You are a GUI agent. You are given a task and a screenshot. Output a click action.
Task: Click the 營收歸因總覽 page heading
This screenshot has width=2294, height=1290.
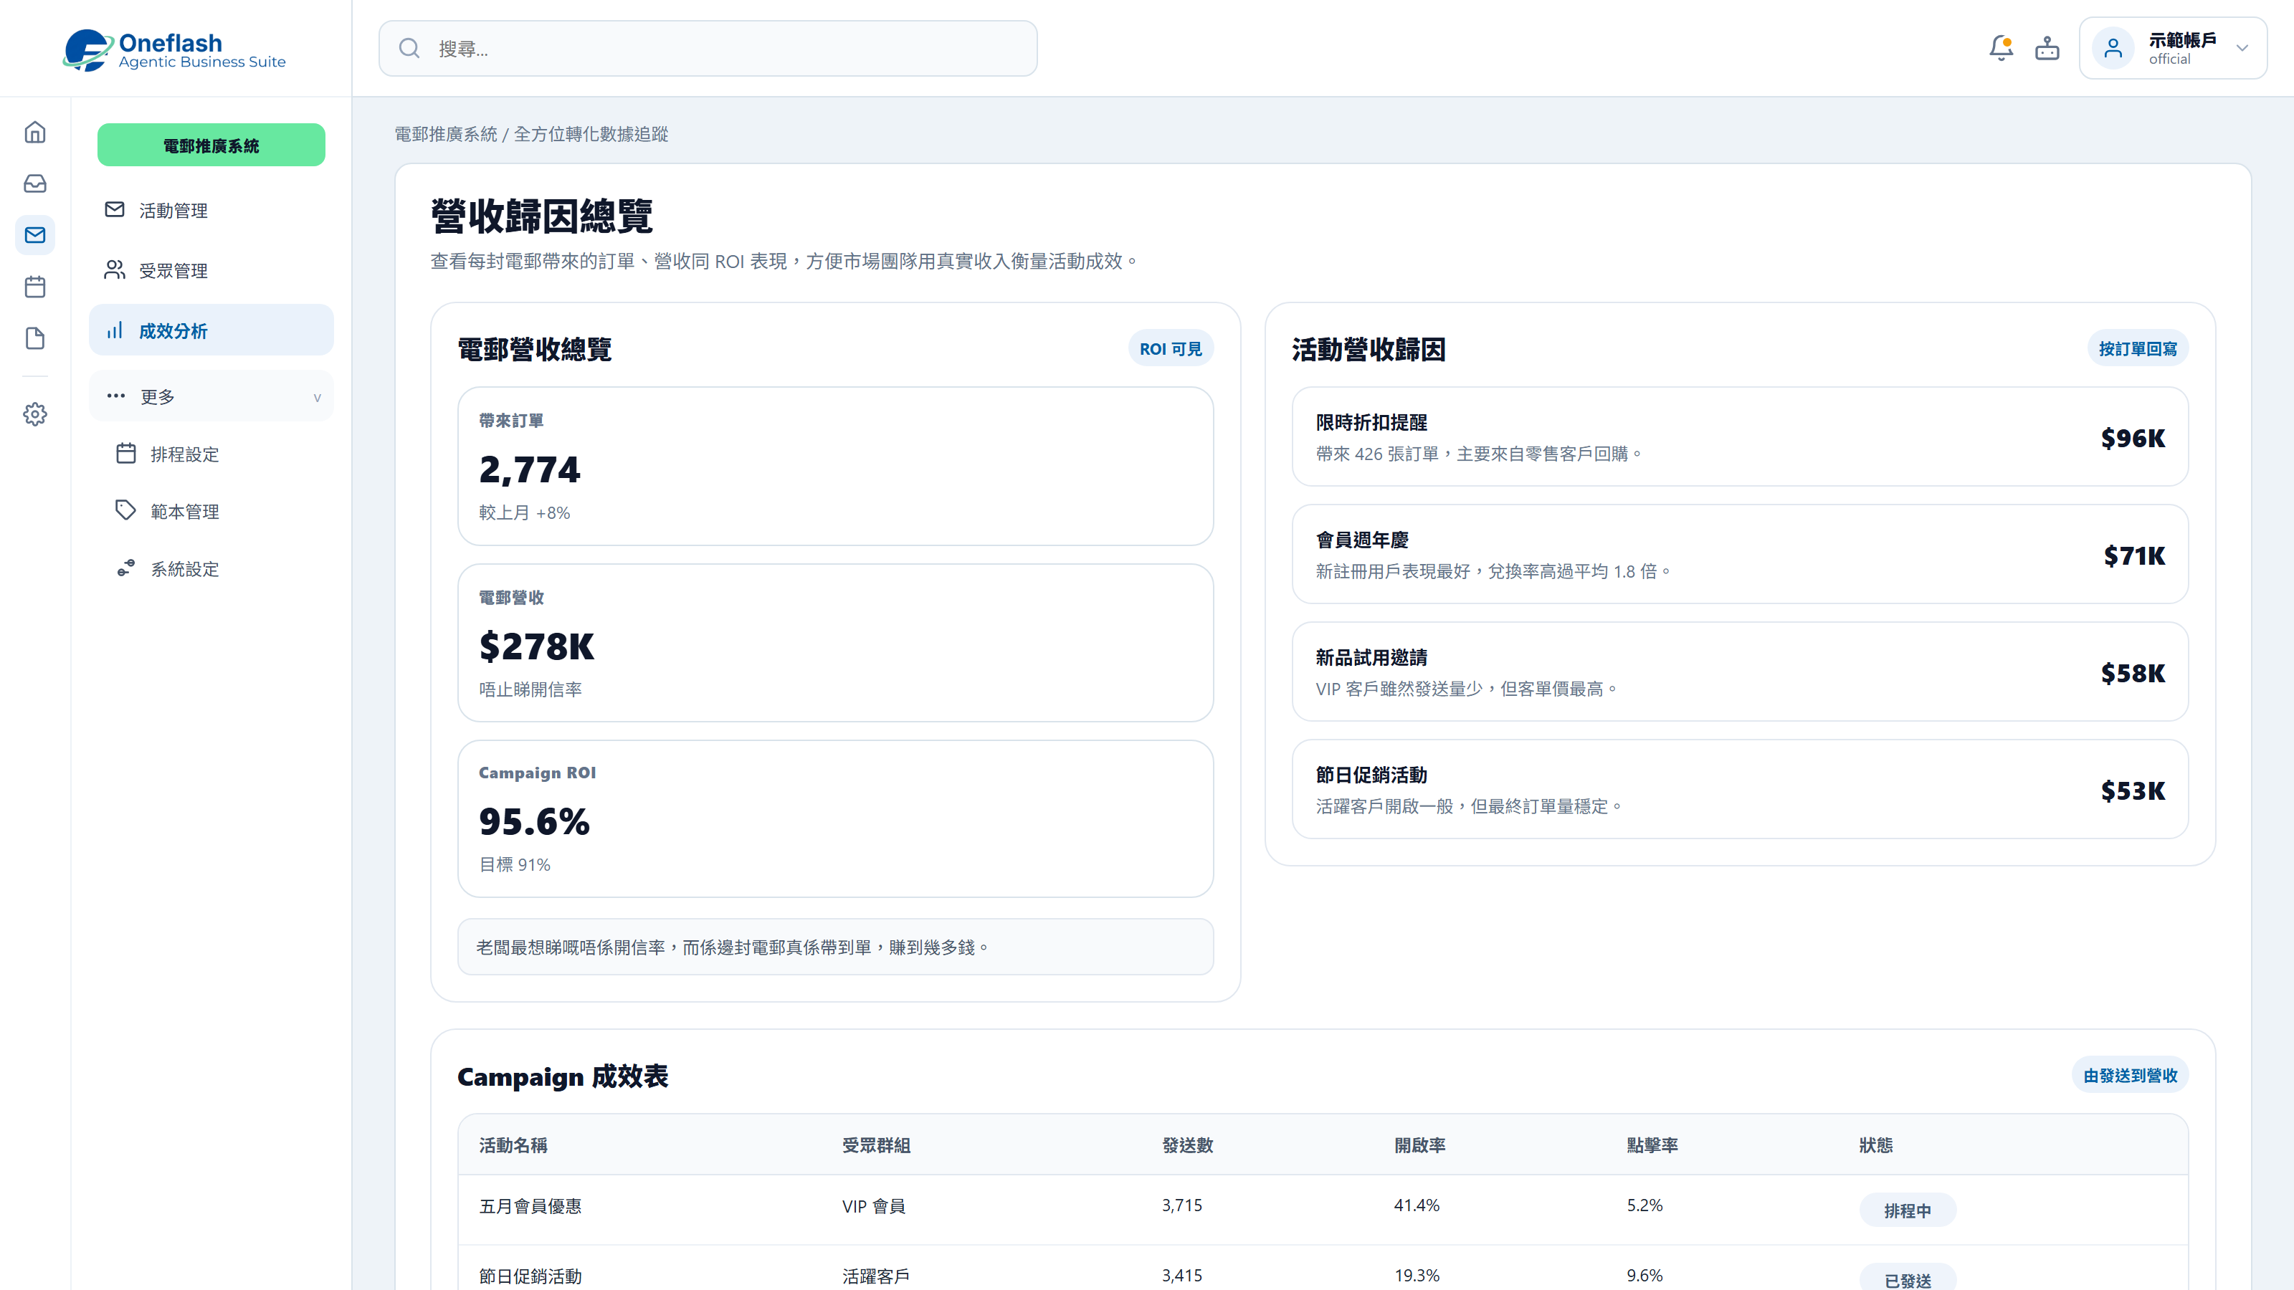tap(541, 216)
